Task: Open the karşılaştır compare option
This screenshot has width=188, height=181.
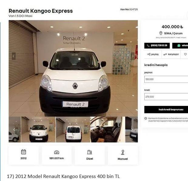Action: (171, 54)
